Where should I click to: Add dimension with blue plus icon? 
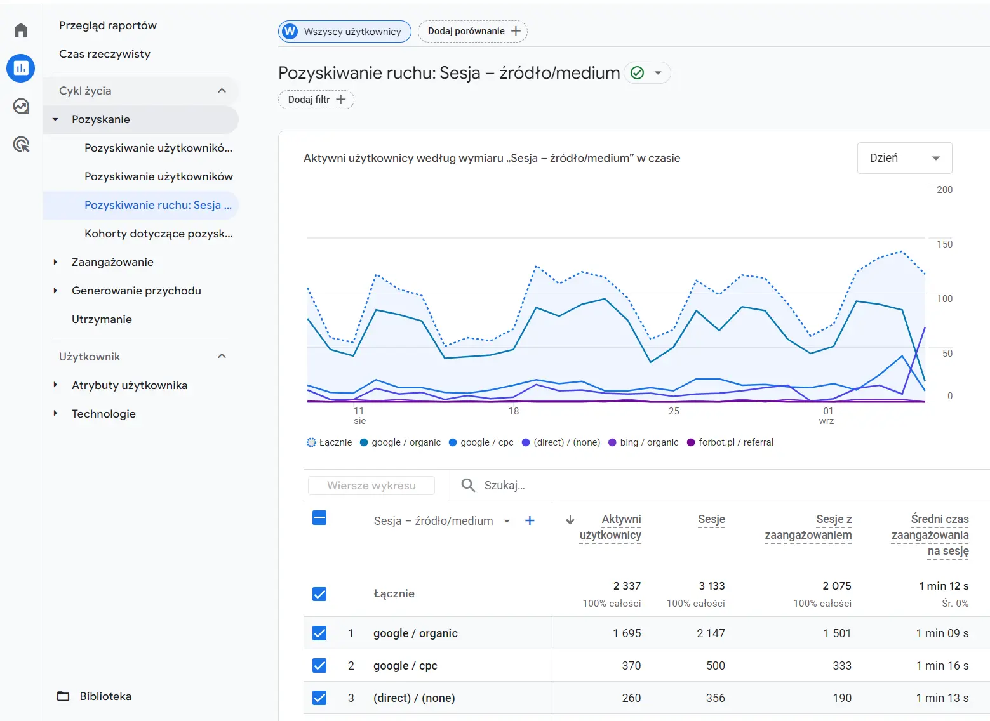pos(530,520)
